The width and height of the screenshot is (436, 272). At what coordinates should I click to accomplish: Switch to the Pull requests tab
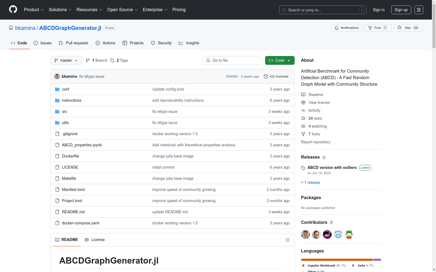73,43
